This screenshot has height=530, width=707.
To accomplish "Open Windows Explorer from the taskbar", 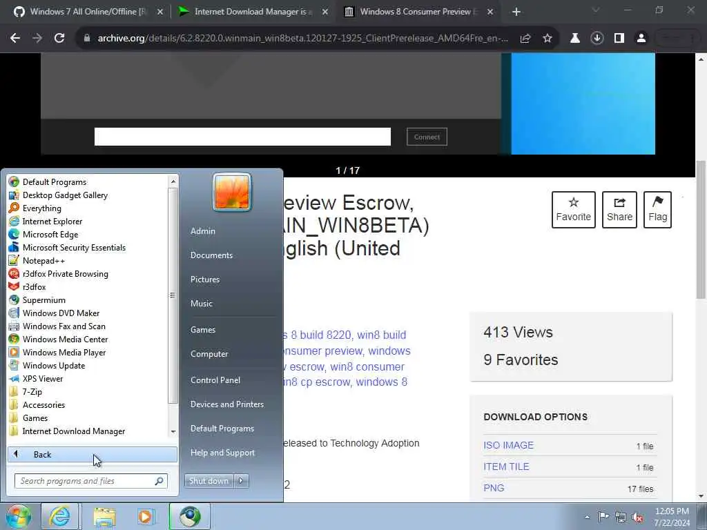I will 105,516.
